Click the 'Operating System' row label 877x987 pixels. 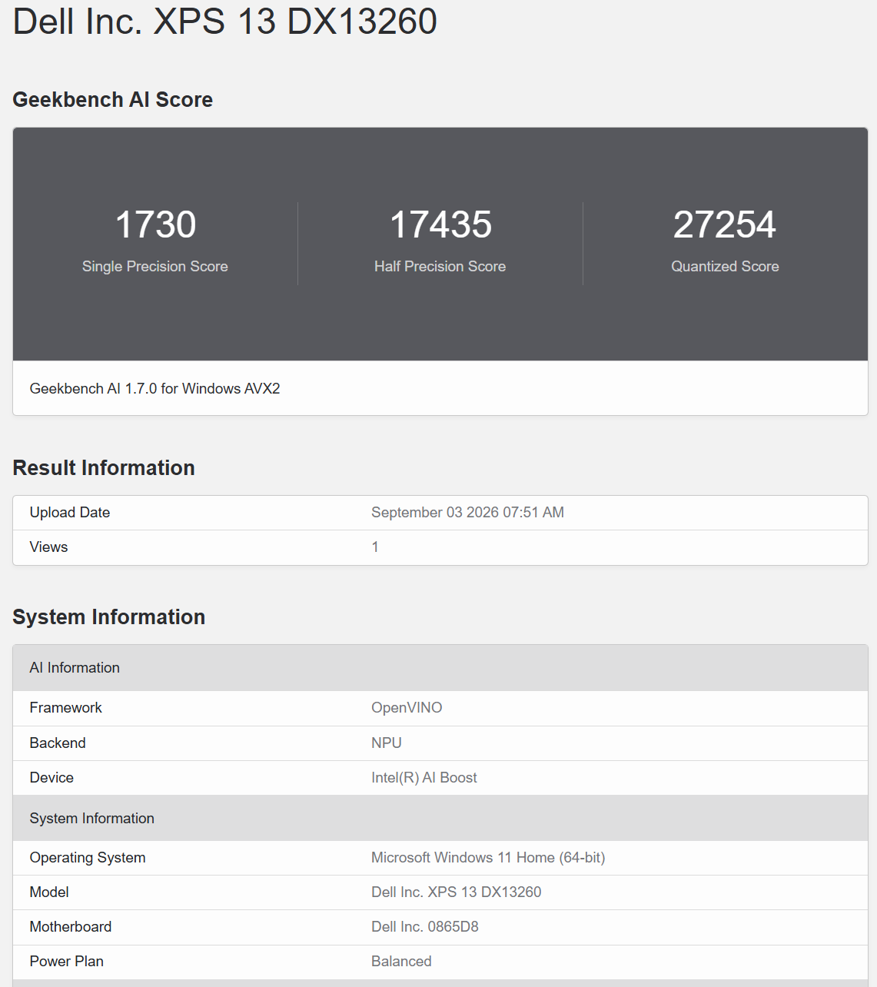88,858
